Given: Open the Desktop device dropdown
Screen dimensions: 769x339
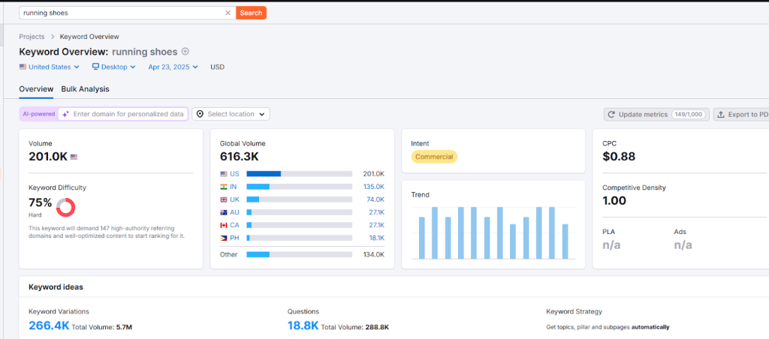Looking at the screenshot, I should (x=113, y=67).
